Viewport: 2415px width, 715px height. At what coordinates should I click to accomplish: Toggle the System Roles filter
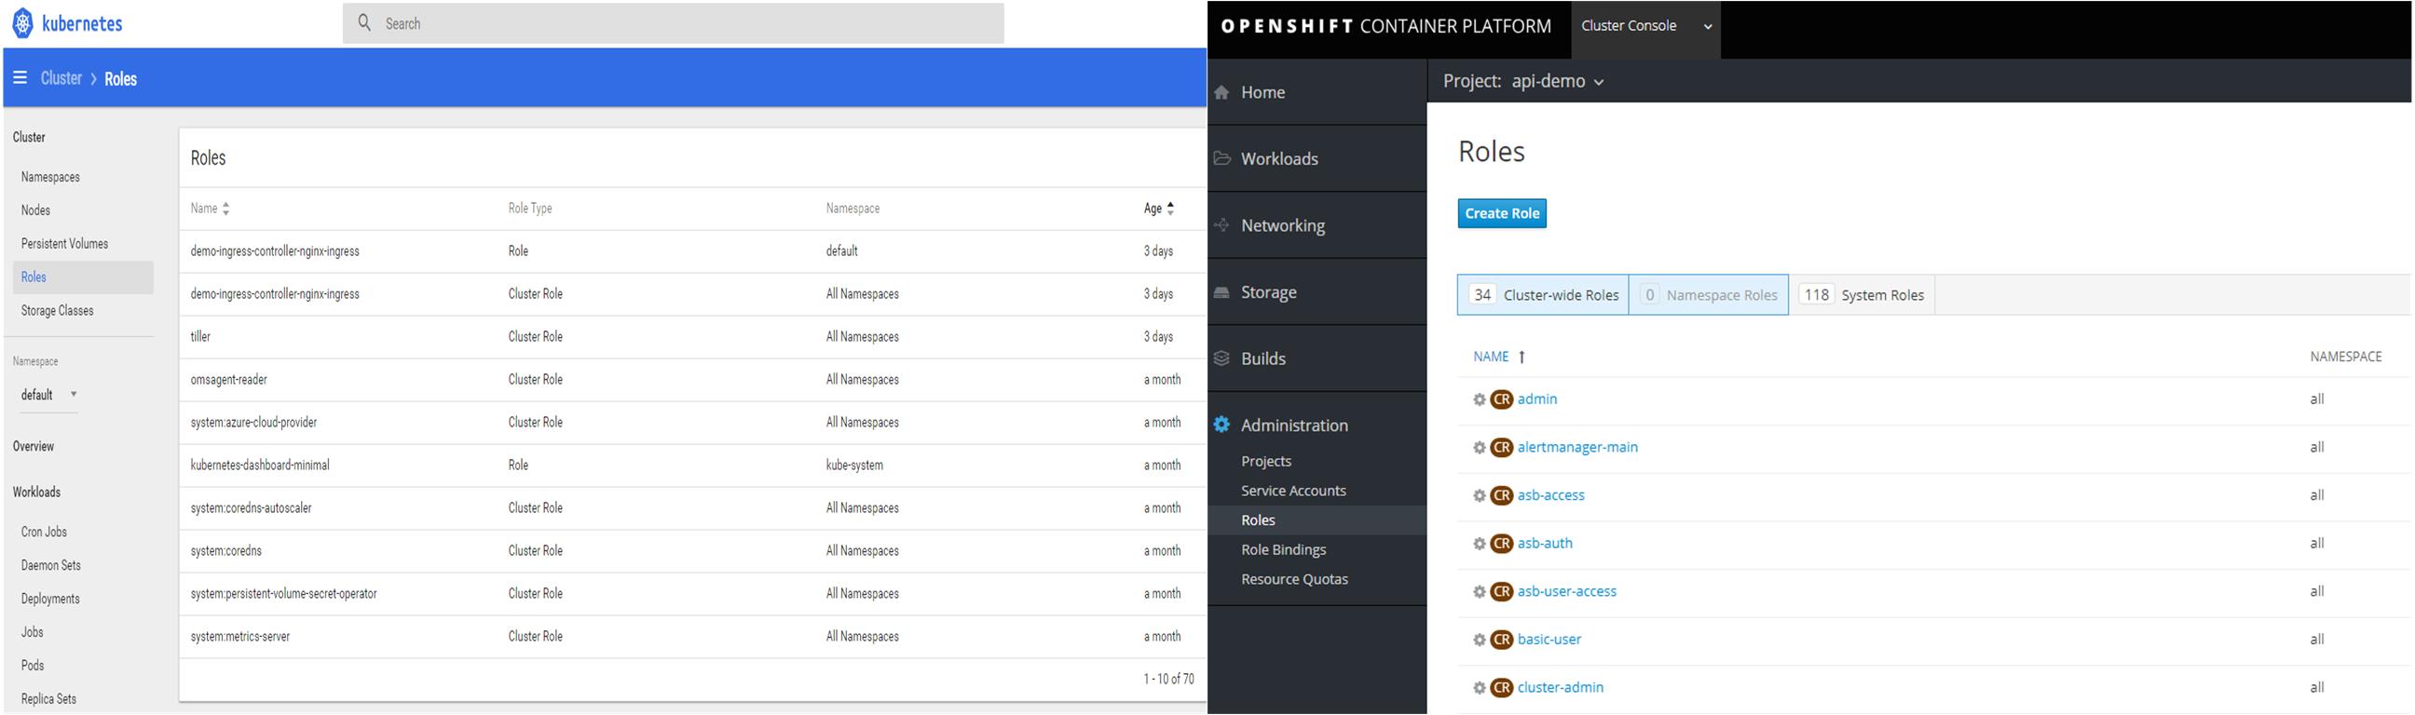pyautogui.click(x=1862, y=295)
